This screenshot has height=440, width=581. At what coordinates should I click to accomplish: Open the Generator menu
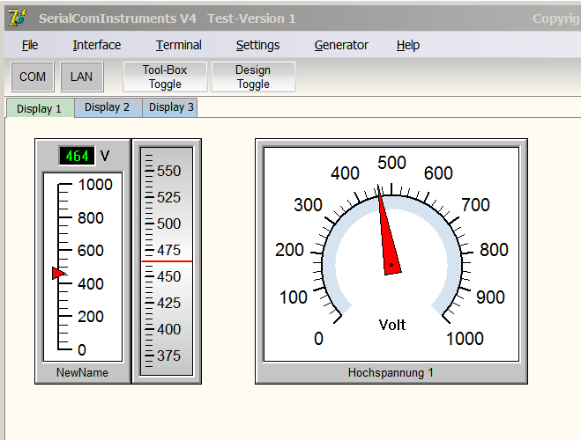[x=341, y=45]
